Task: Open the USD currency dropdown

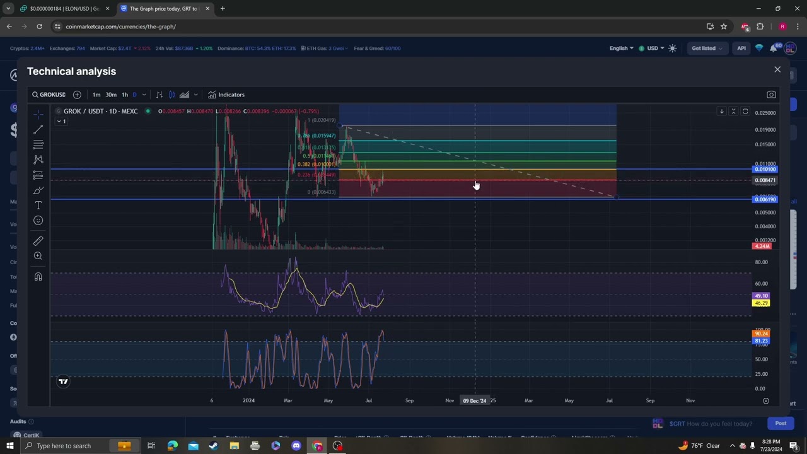Action: pos(651,49)
